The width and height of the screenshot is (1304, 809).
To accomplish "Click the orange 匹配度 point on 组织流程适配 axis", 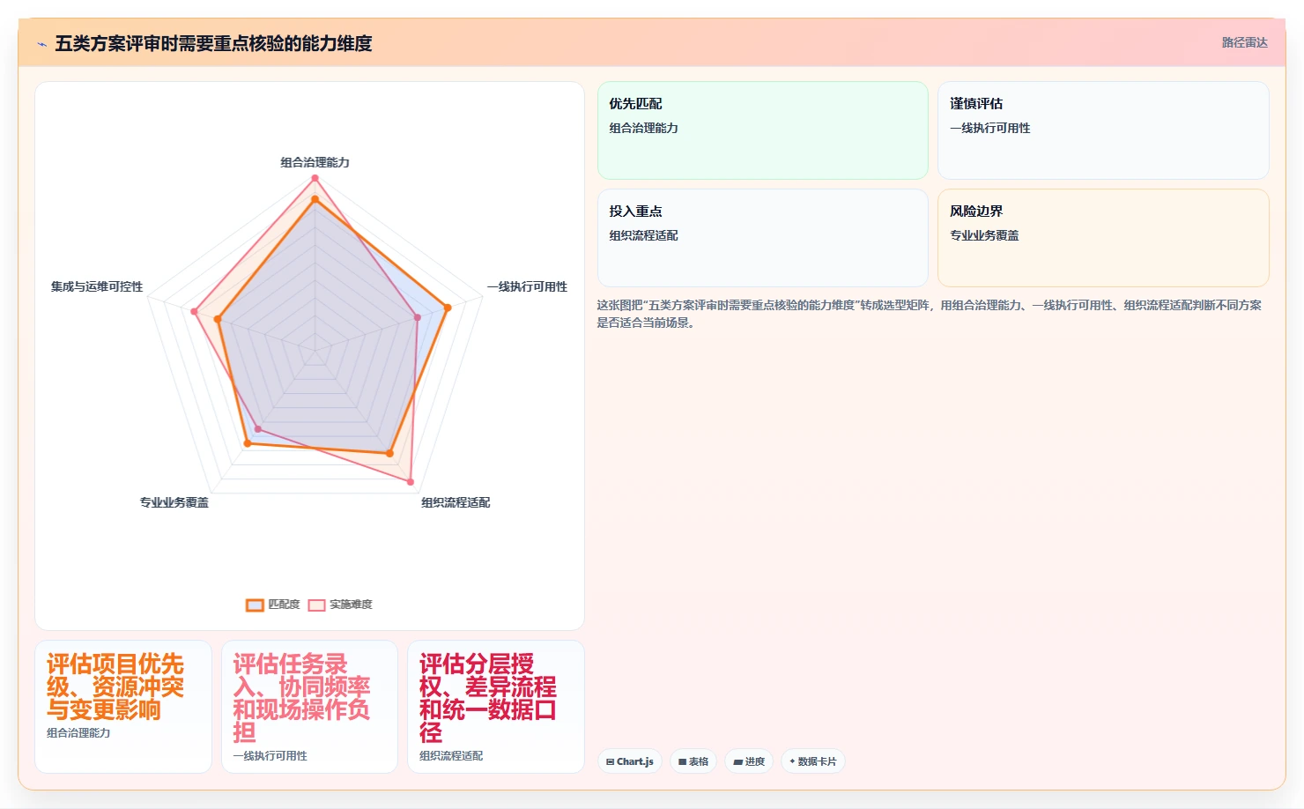I will 389,454.
